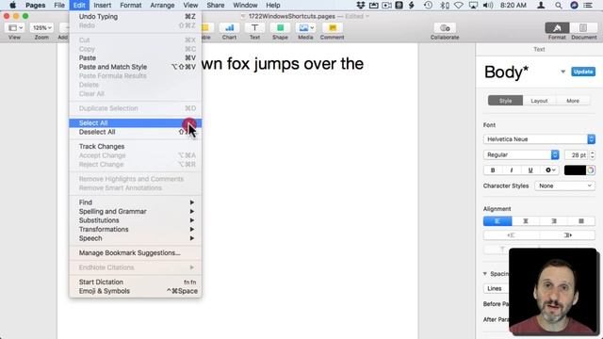The width and height of the screenshot is (603, 339).
Task: Open Regular typeface dropdown
Action: click(521, 154)
